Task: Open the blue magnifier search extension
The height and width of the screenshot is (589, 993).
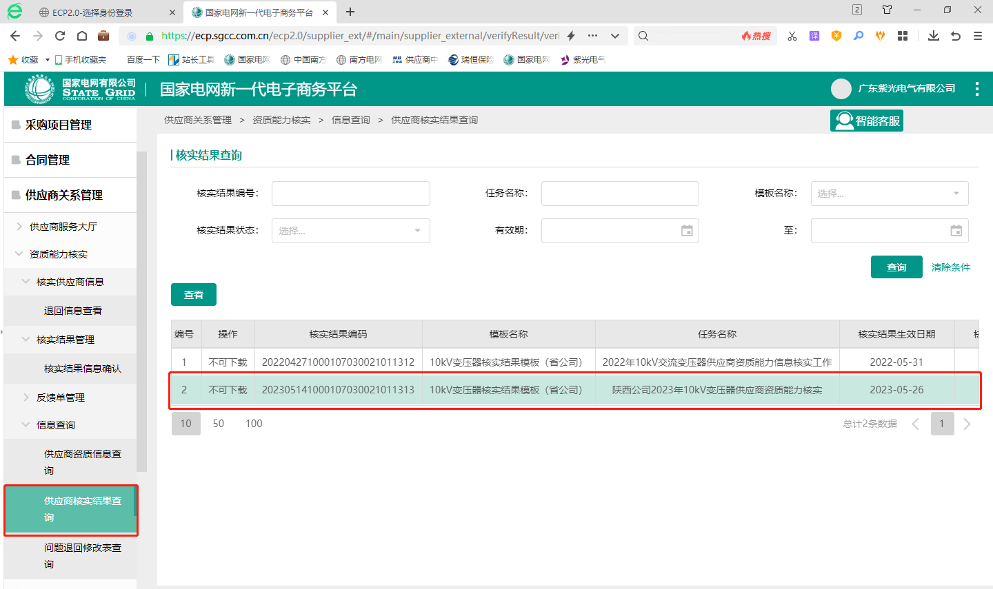Action: 859,35
